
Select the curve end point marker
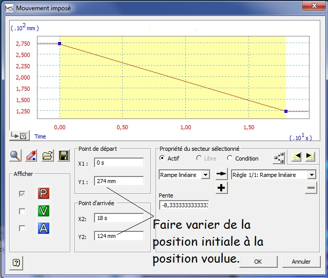point(286,111)
